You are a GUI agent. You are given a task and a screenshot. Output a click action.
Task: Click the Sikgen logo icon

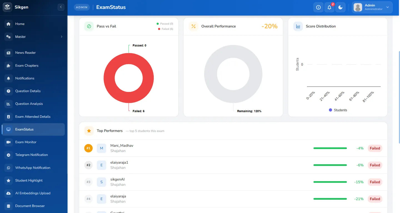pyautogui.click(x=7, y=7)
